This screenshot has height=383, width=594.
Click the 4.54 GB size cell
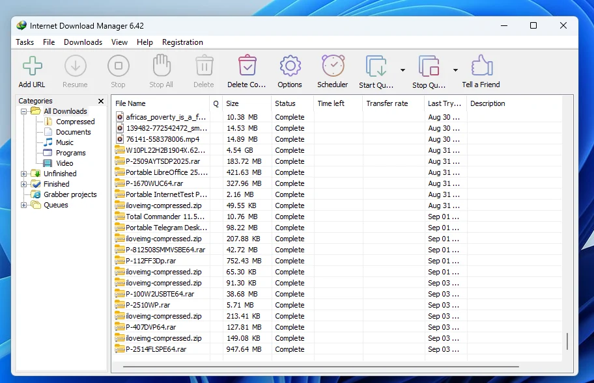click(240, 150)
